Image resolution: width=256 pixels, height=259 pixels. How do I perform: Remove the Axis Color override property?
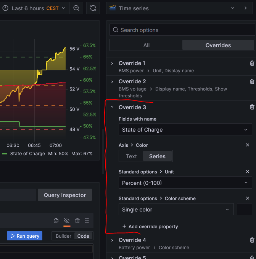247,145
